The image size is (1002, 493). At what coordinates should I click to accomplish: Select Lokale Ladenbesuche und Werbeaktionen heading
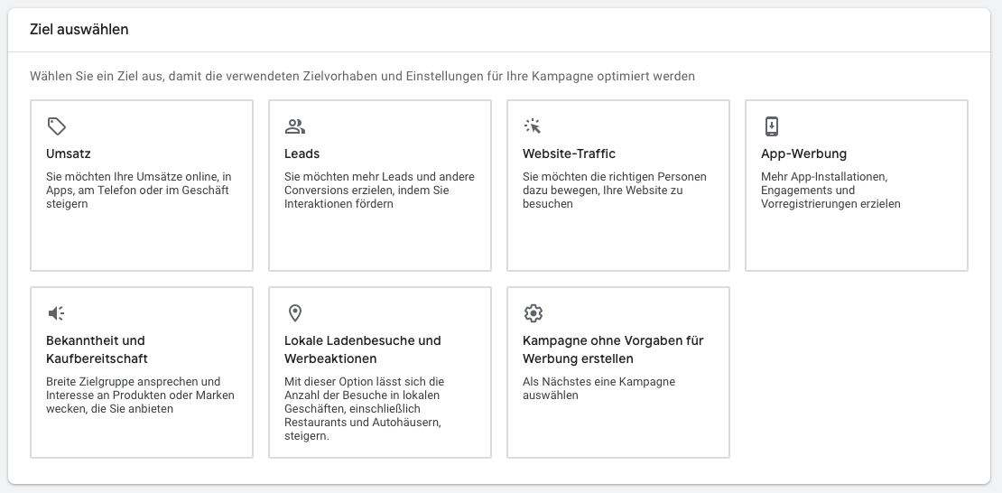[362, 349]
